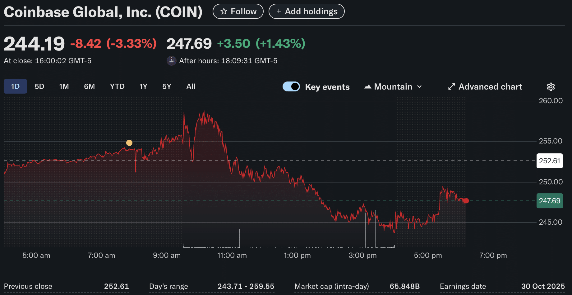The width and height of the screenshot is (572, 295).
Task: Switch to the All time range tab
Action: coord(191,86)
